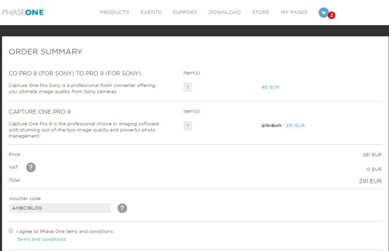Click quantity box for CO Pro 8 upgrade
Screen dimensions: 389x251
pyautogui.click(x=188, y=87)
